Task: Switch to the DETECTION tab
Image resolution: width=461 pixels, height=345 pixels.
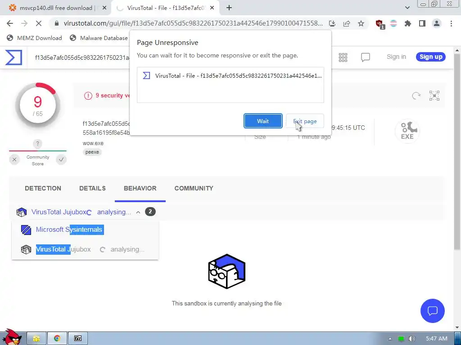Action: (43, 188)
